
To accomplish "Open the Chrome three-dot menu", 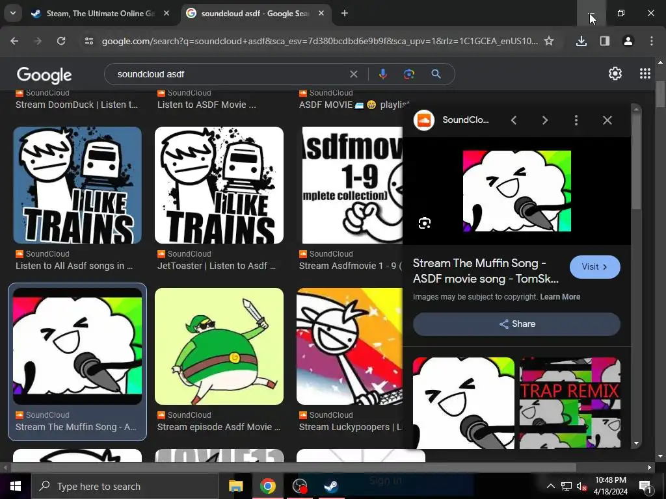I will [652, 41].
